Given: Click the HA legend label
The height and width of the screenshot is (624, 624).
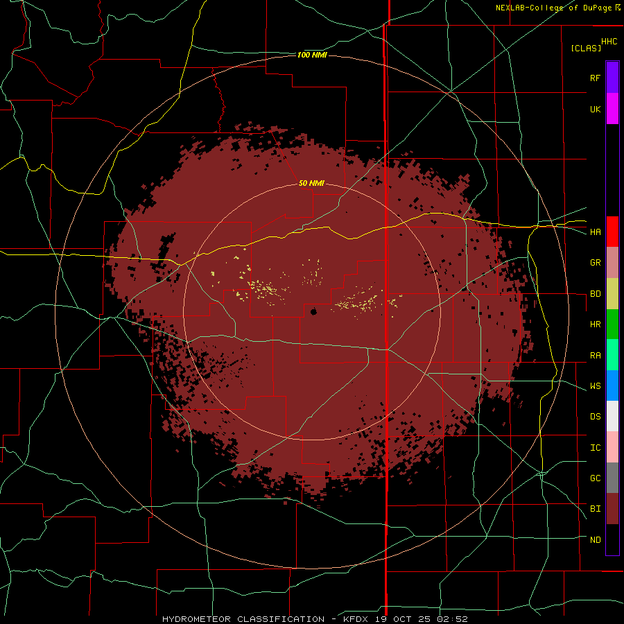Looking at the screenshot, I should point(595,232).
